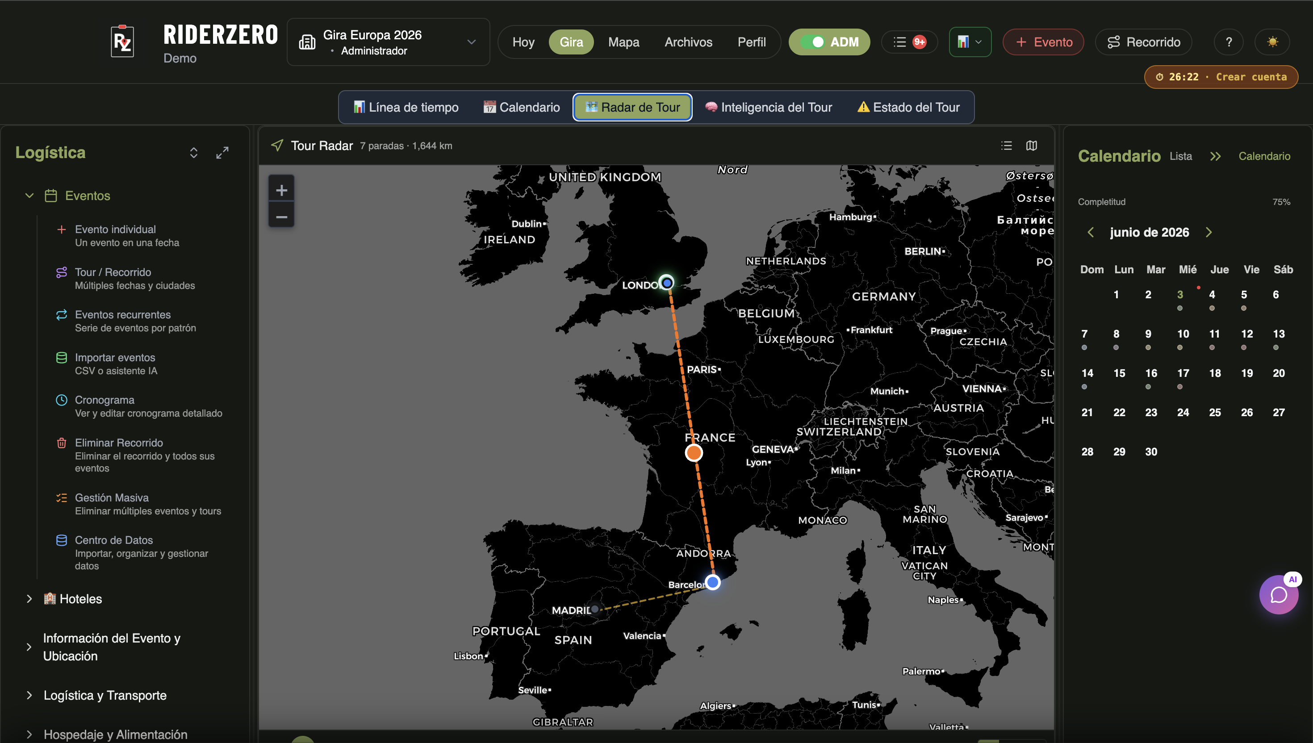Click the Cronograma clock icon
This screenshot has width=1313, height=743.
[61, 400]
